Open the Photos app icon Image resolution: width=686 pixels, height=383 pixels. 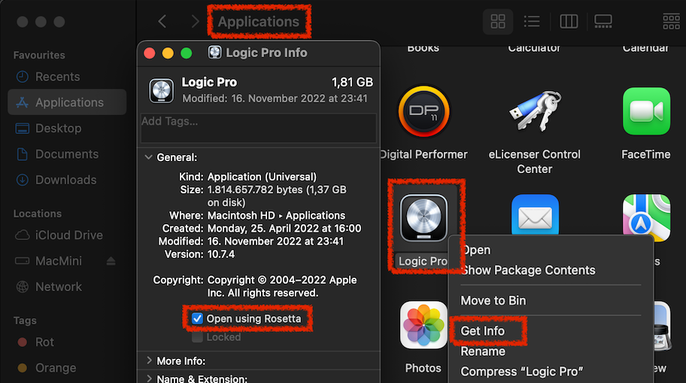pos(423,327)
